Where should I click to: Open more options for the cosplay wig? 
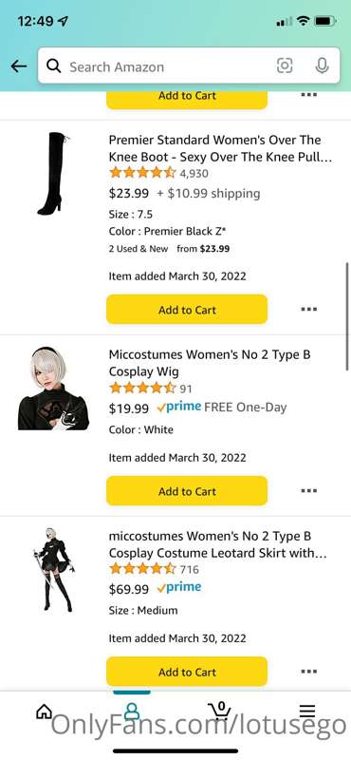(309, 490)
